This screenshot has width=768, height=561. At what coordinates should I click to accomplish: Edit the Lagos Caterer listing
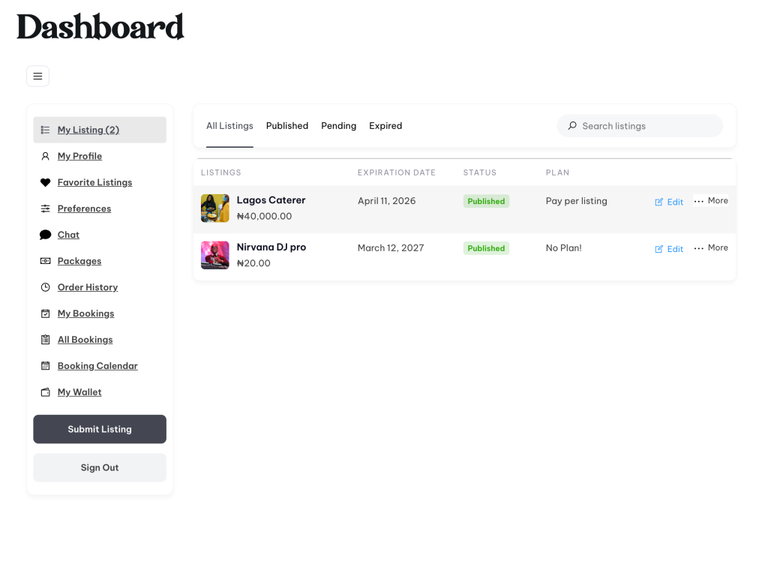tap(669, 202)
